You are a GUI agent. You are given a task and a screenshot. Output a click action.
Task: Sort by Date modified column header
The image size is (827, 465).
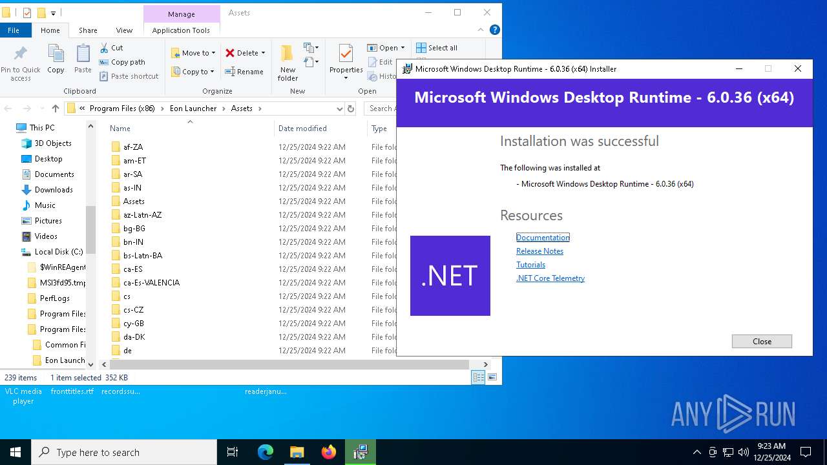321,129
